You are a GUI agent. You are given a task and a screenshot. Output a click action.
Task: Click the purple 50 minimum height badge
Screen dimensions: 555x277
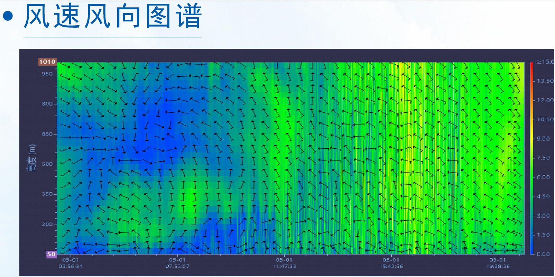click(51, 254)
